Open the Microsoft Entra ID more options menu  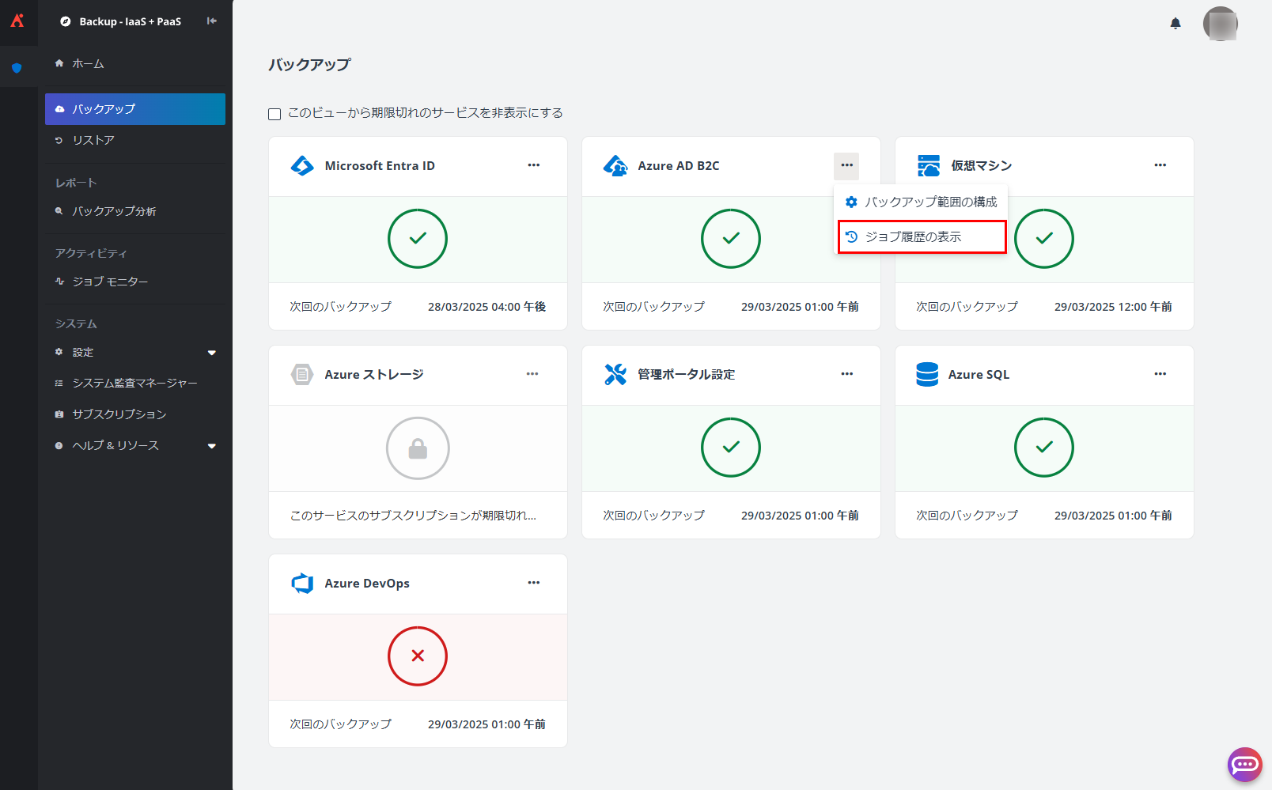tap(534, 165)
